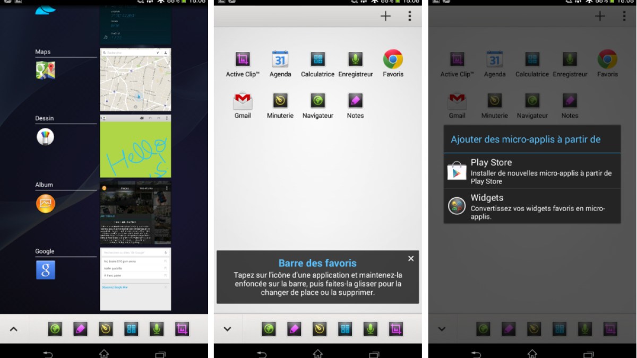Open three-dot overflow menu on middle screen

point(409,16)
